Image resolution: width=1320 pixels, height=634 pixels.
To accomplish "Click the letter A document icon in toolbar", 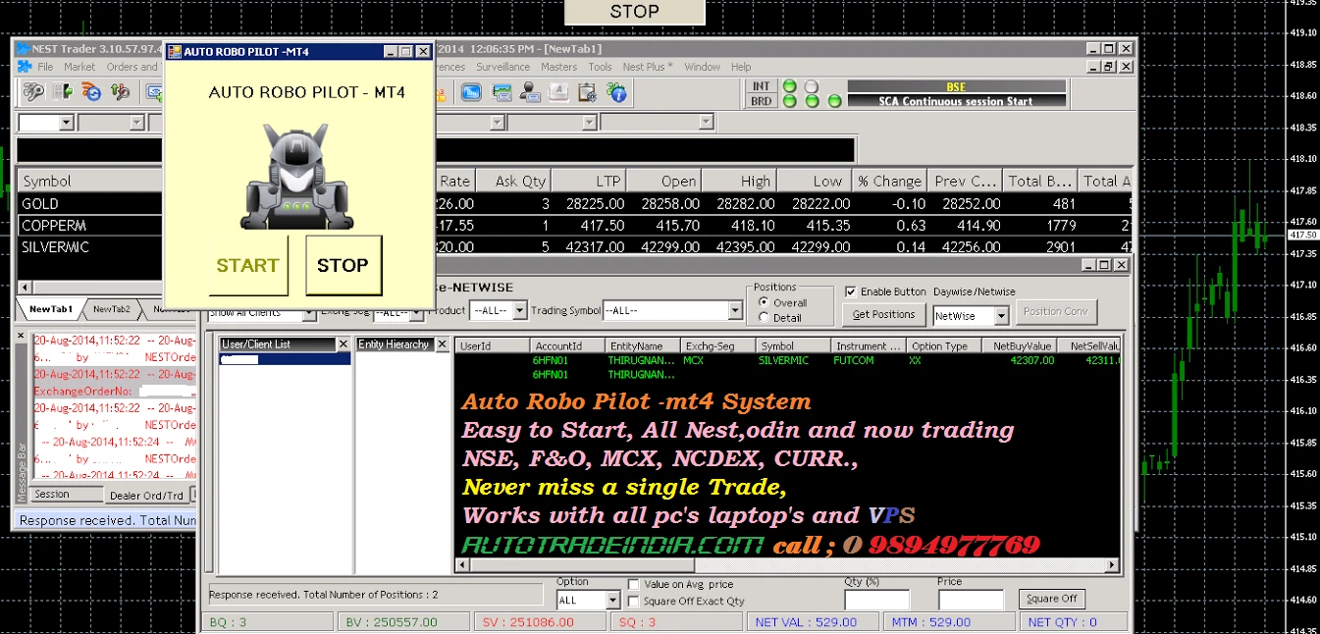I will [558, 92].
